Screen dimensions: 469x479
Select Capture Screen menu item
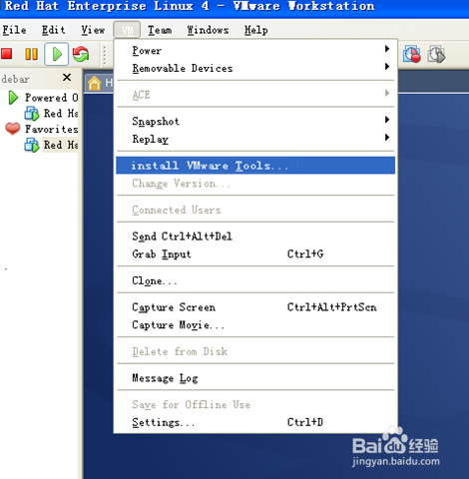(255, 307)
